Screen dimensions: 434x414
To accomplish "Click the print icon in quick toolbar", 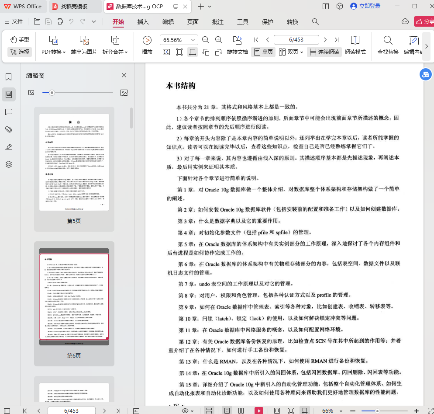I will coord(60,21).
